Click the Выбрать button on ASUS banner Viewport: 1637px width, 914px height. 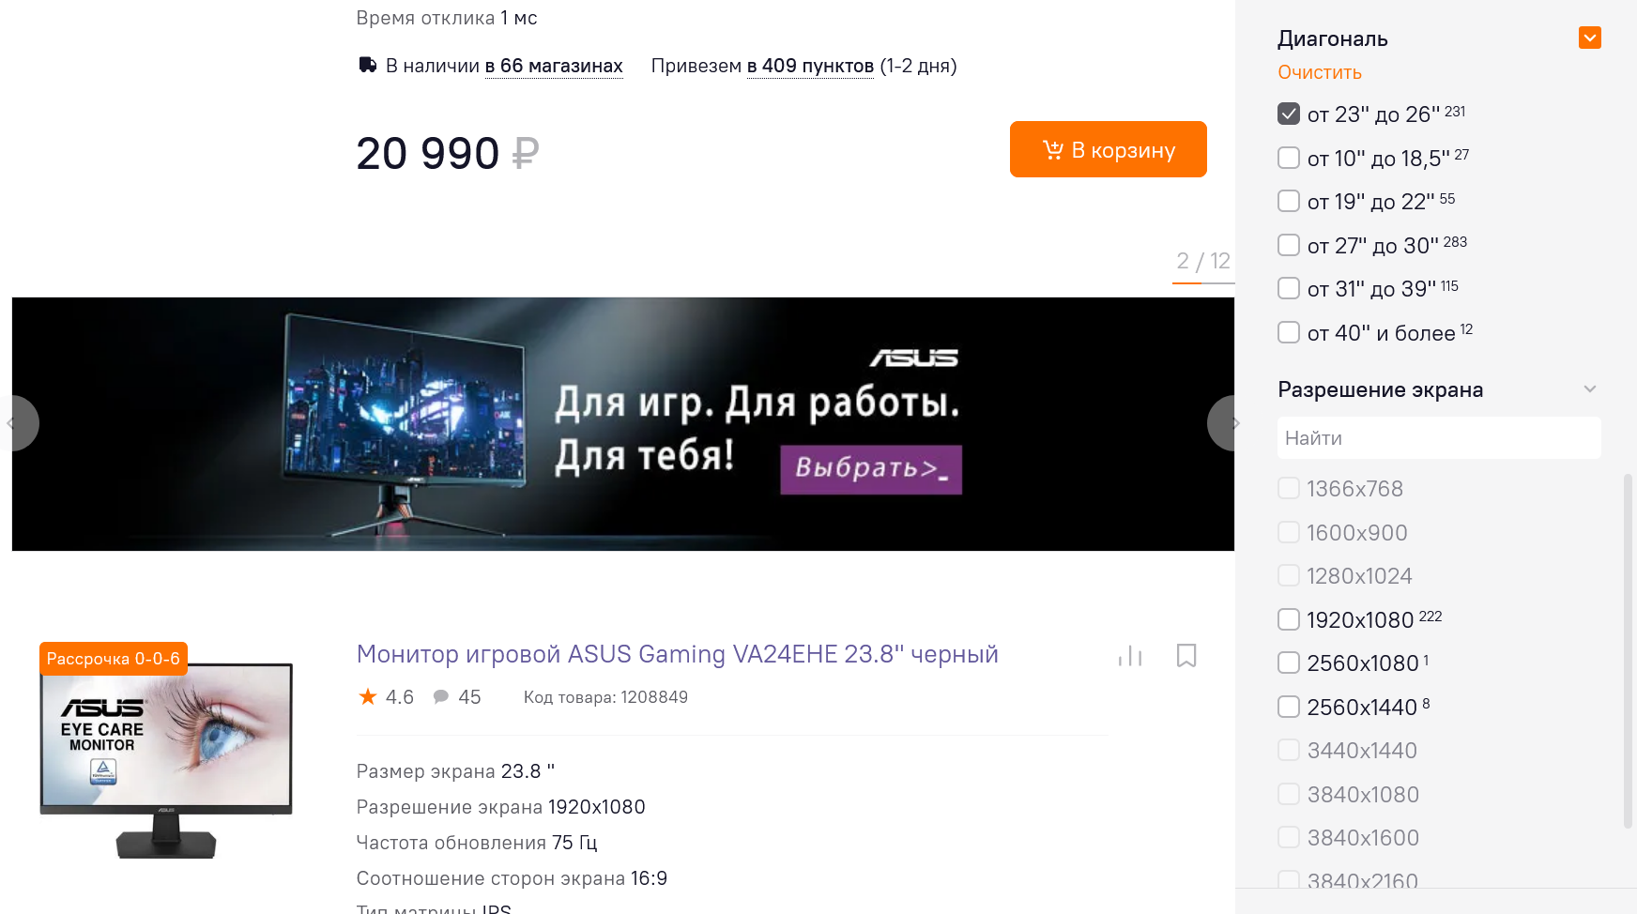(x=871, y=469)
